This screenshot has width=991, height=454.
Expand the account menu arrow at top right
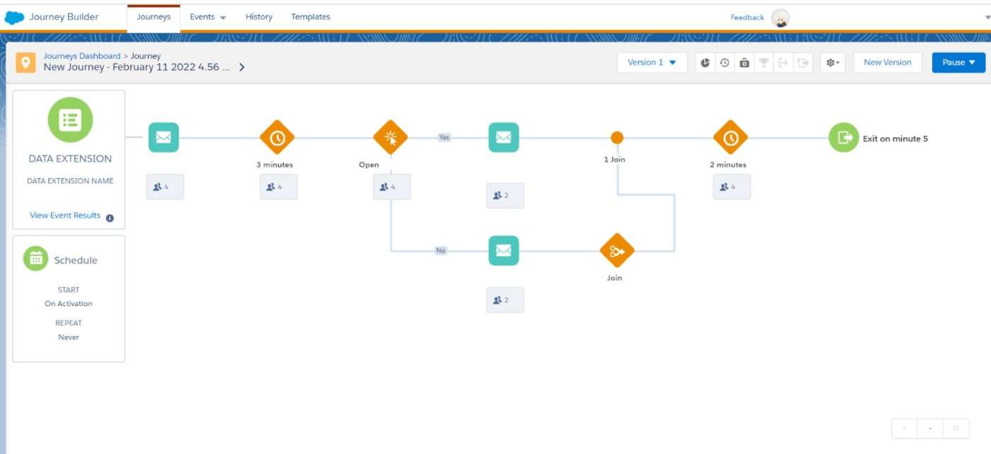[x=987, y=18]
